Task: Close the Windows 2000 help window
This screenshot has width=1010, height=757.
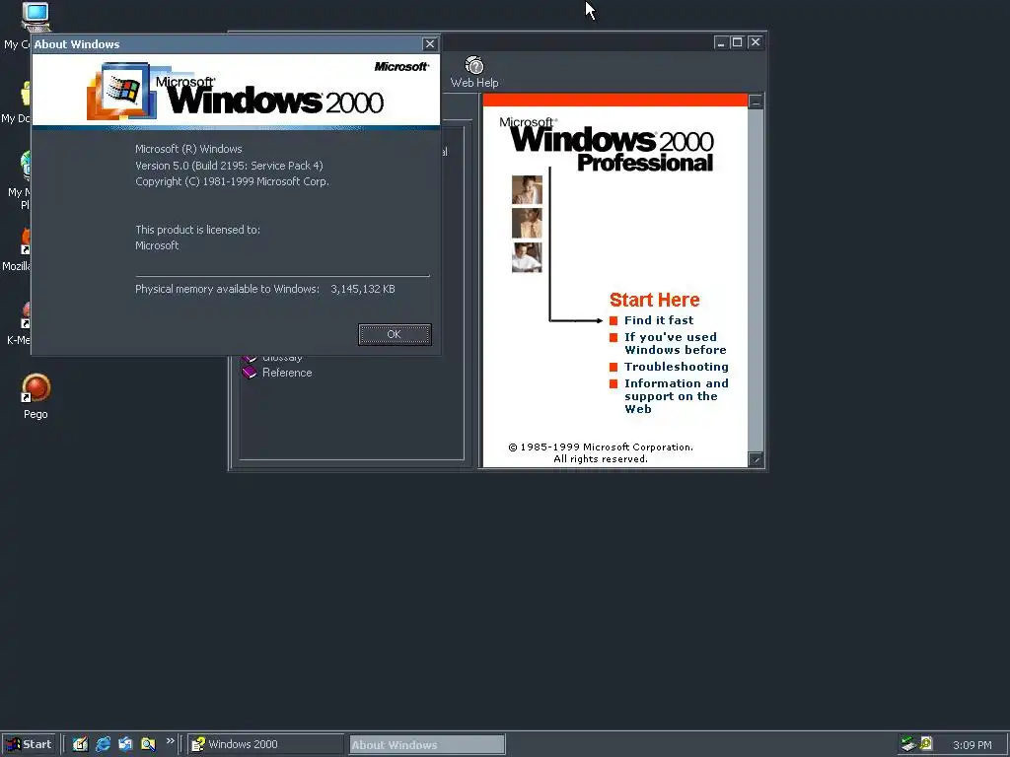Action: pyautogui.click(x=755, y=42)
